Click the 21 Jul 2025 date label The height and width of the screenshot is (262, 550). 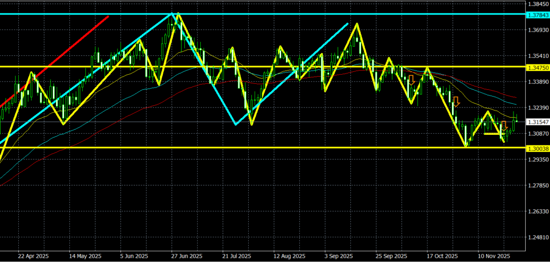(236, 256)
